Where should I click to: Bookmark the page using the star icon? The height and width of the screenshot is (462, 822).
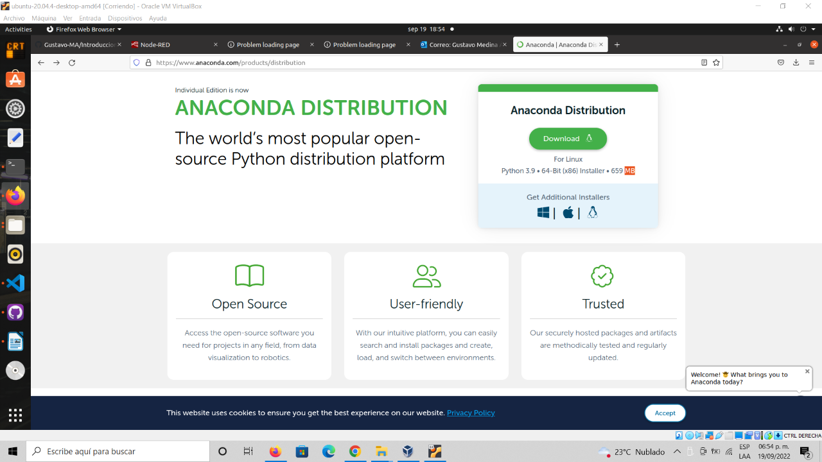716,62
